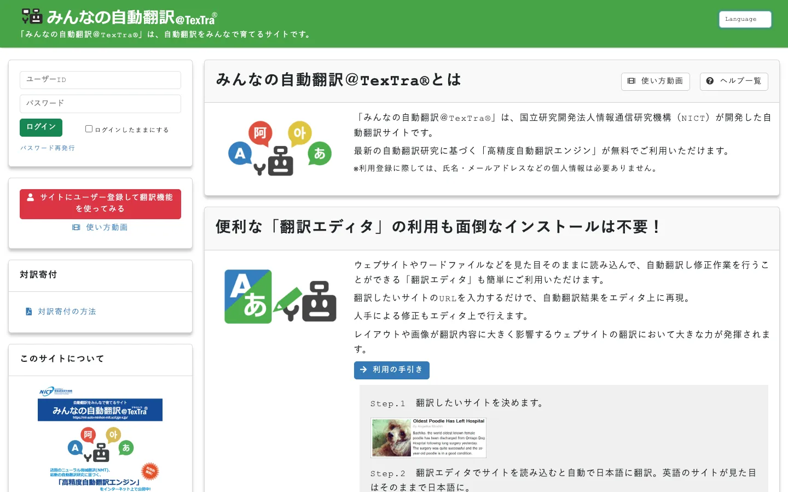Click the user icon on the registration button
This screenshot has height=492, width=788.
click(x=31, y=197)
